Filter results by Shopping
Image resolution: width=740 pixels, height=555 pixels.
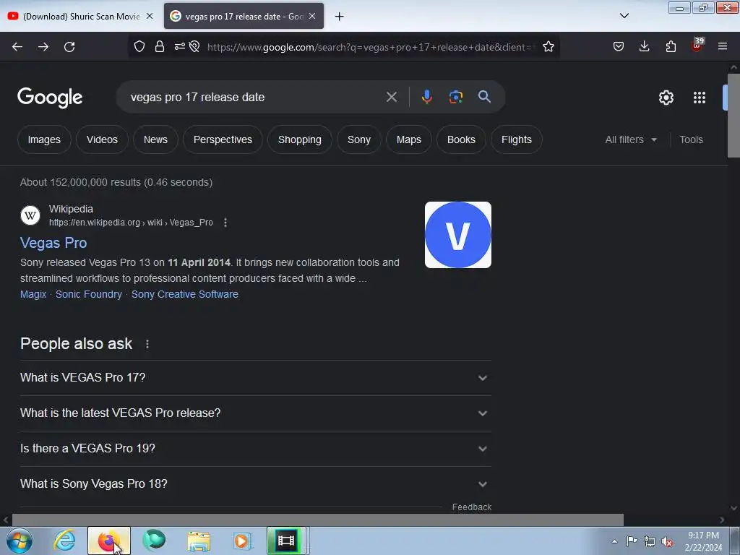300,139
